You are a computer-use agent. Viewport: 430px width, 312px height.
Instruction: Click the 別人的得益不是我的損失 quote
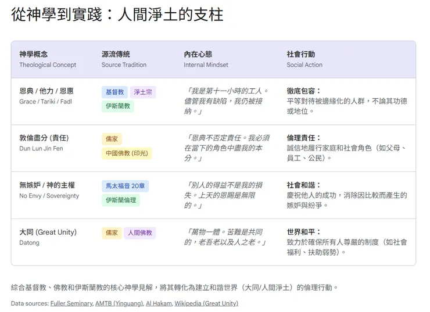(x=223, y=195)
